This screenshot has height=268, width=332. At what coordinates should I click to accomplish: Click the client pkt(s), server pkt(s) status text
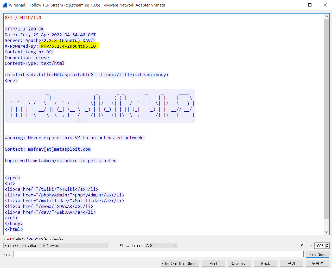pyautogui.click(x=33, y=238)
